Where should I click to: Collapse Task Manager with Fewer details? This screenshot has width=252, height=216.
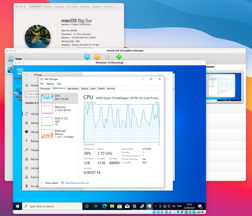pyautogui.click(x=49, y=183)
